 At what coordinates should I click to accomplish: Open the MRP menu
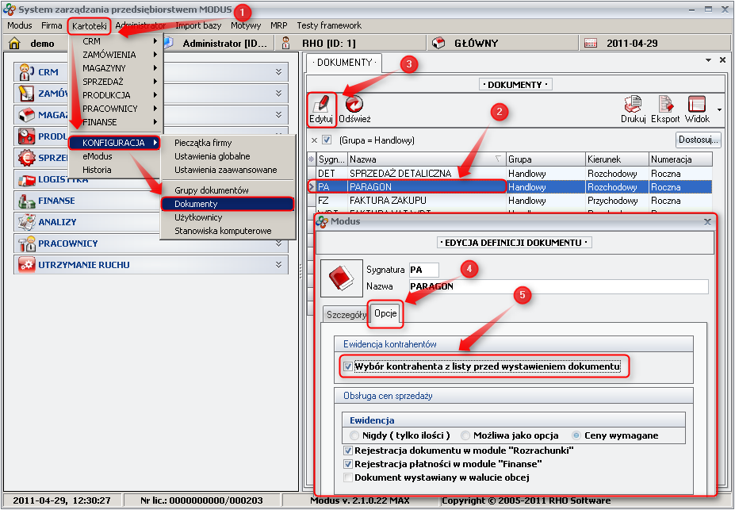(x=279, y=25)
